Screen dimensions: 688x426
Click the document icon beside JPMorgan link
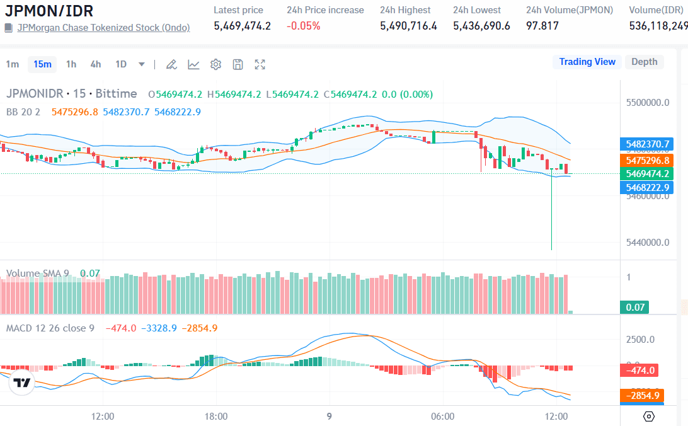(8, 28)
